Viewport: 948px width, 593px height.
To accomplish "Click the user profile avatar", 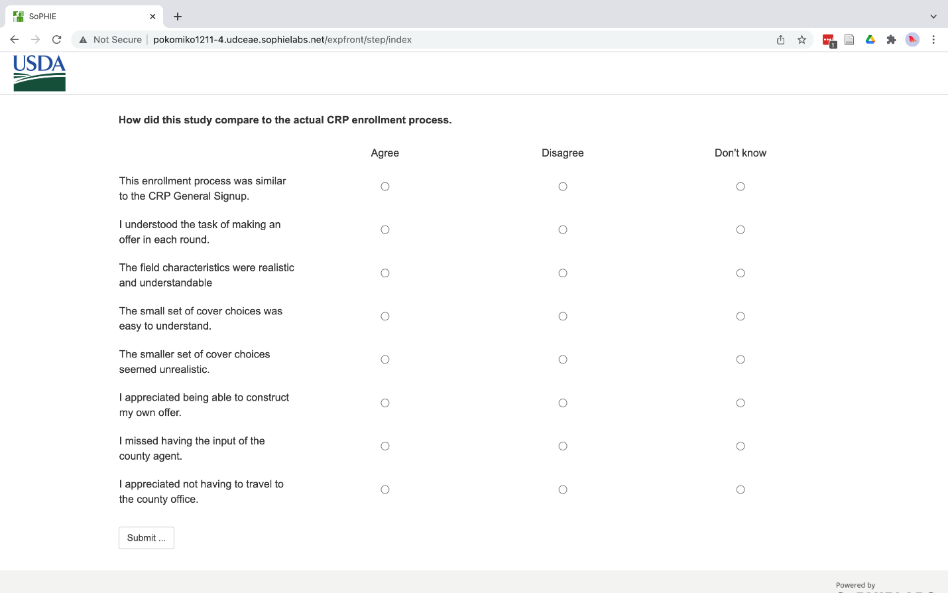I will (x=912, y=40).
